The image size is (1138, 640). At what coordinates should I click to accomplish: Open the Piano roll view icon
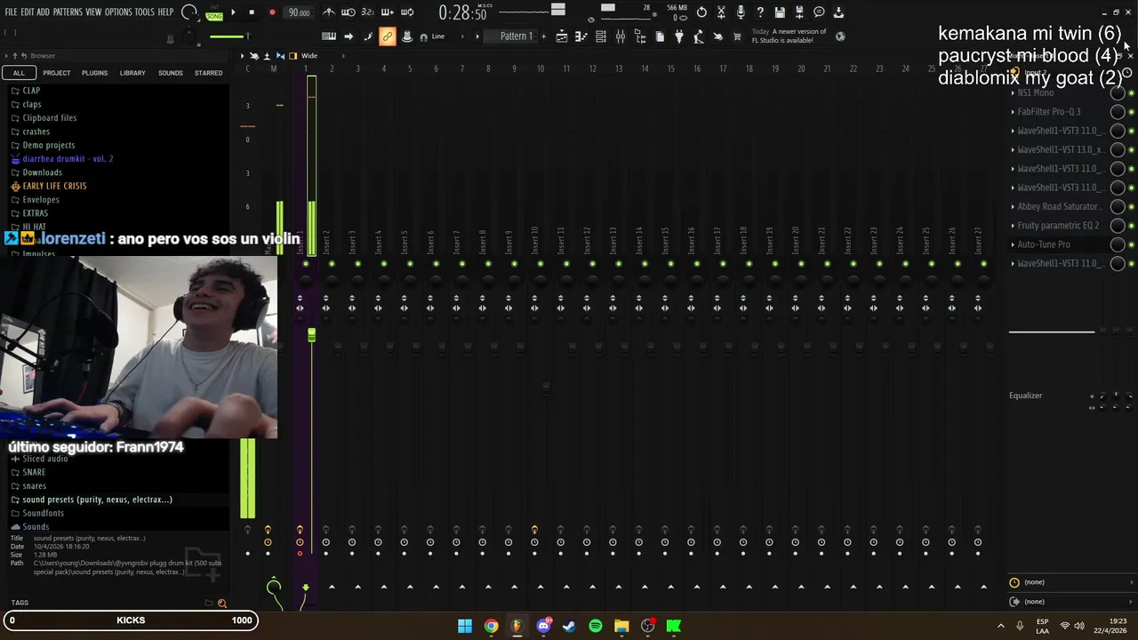581,36
